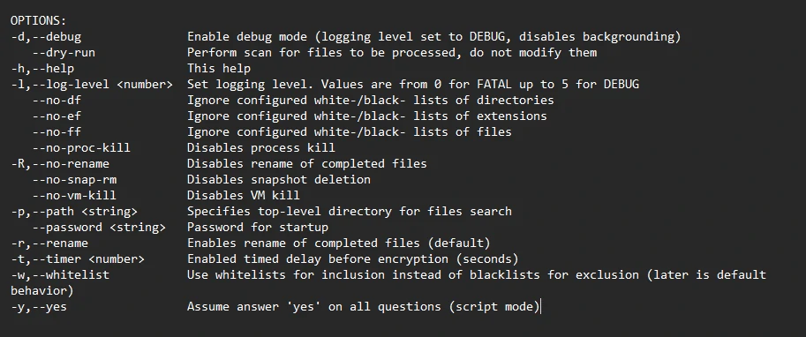Image resolution: width=806 pixels, height=337 pixels.
Task: Click the --no-ff flag
Action: (56, 132)
